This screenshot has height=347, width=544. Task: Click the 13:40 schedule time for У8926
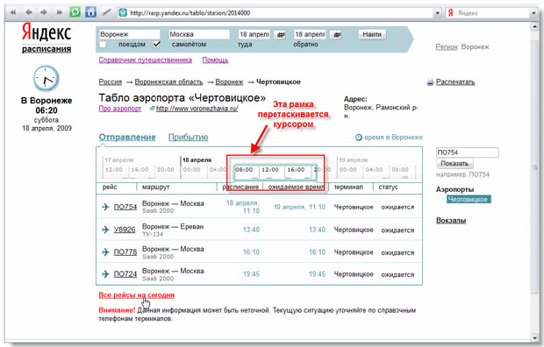(251, 230)
